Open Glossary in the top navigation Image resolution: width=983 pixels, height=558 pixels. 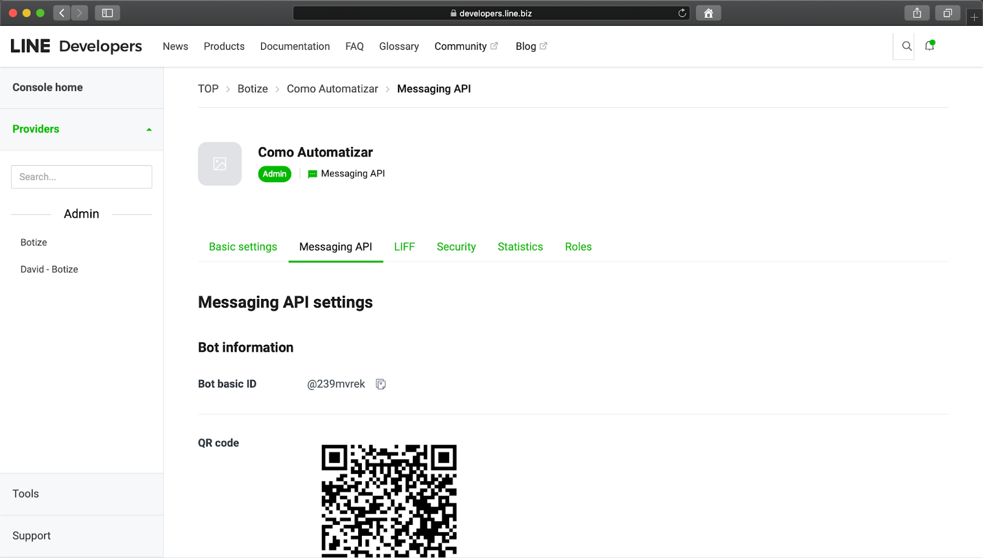pyautogui.click(x=399, y=47)
